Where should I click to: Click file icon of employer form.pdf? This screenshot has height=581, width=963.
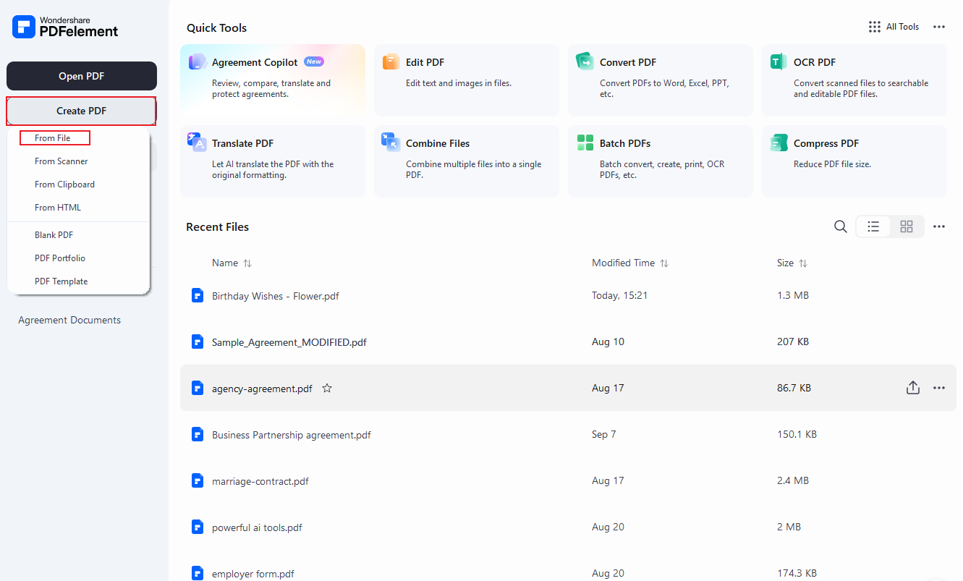click(x=198, y=573)
